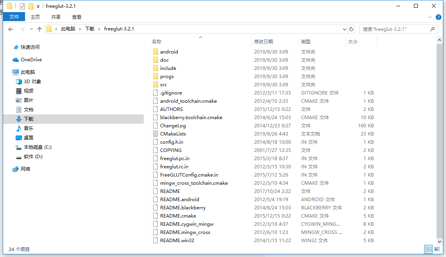
Task: Open the recent locations dropdown arrow
Action: point(31,29)
